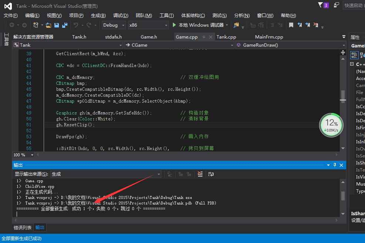365x243 pixels.
Task: Open the x86 platform dropdown
Action: [x=148, y=25]
